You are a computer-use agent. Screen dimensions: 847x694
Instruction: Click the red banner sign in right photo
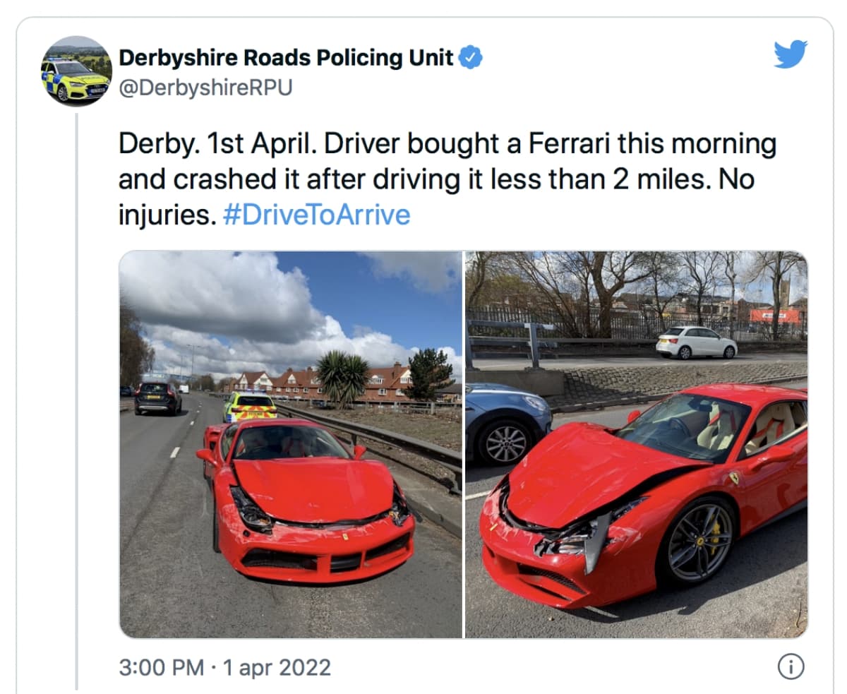tap(775, 316)
